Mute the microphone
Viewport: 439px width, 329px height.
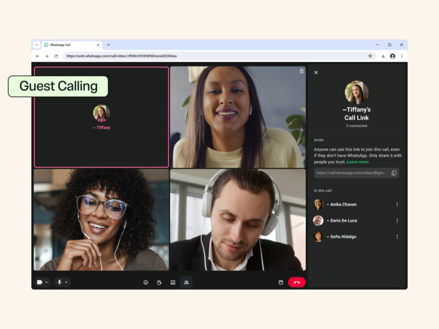click(x=59, y=282)
